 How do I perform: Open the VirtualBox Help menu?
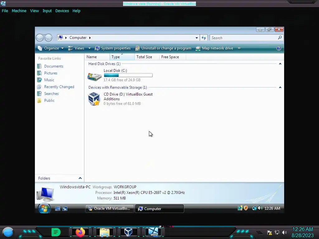point(76,11)
